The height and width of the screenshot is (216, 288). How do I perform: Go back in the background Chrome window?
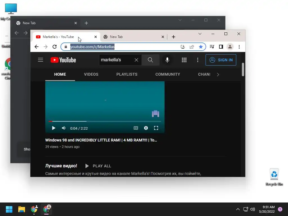(17, 33)
